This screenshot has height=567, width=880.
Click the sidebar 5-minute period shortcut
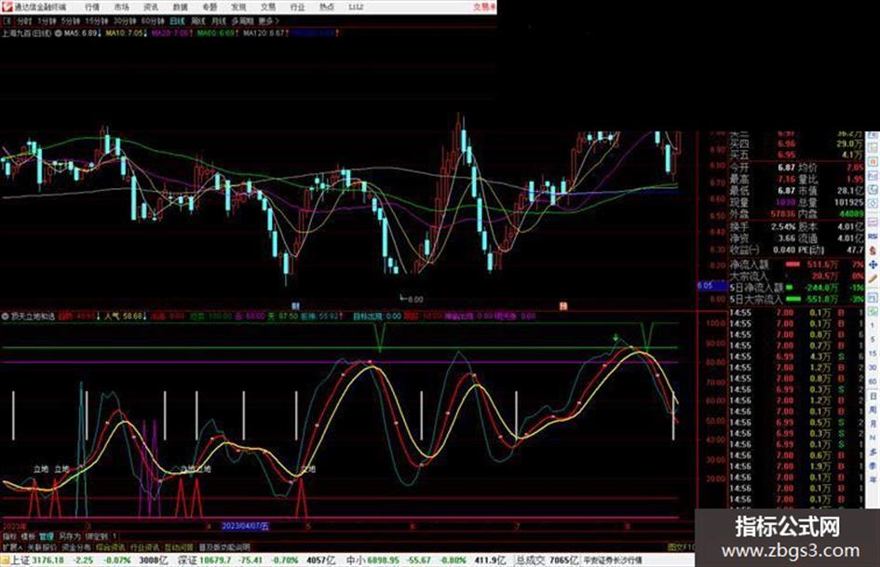coord(873,340)
